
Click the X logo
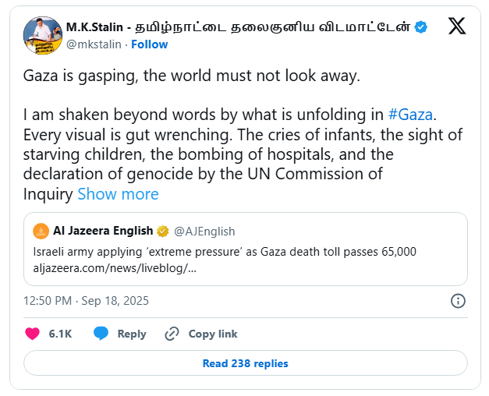point(458,27)
